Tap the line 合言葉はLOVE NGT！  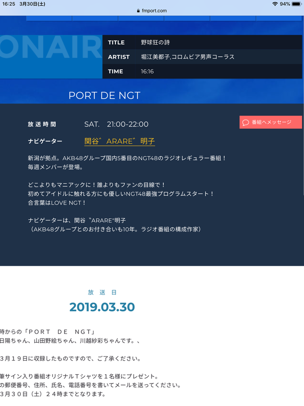tap(57, 203)
